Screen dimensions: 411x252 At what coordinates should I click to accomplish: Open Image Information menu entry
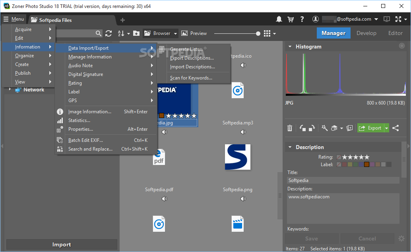[x=106, y=112]
